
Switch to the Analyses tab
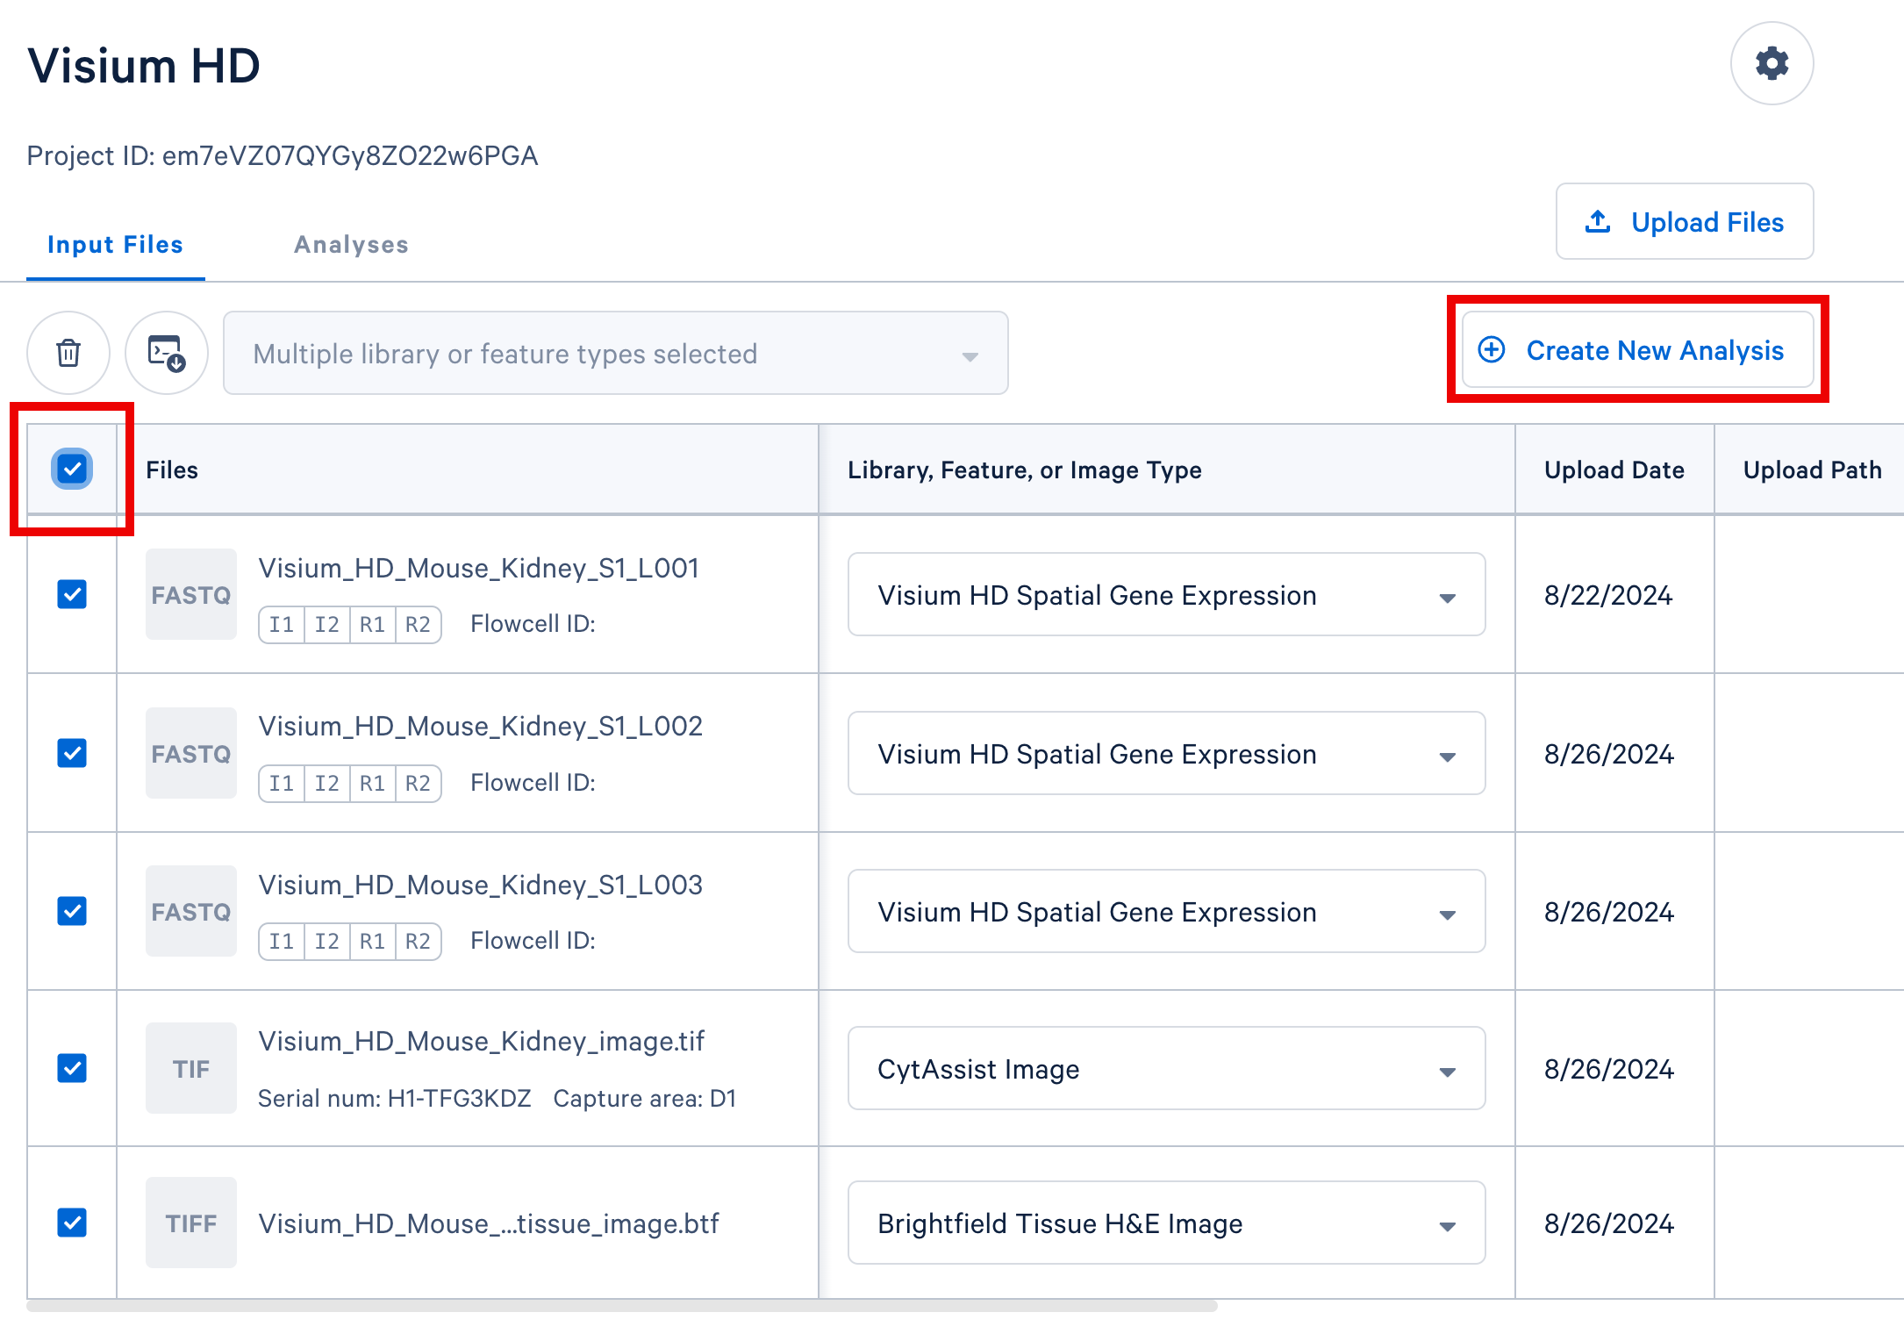[351, 245]
